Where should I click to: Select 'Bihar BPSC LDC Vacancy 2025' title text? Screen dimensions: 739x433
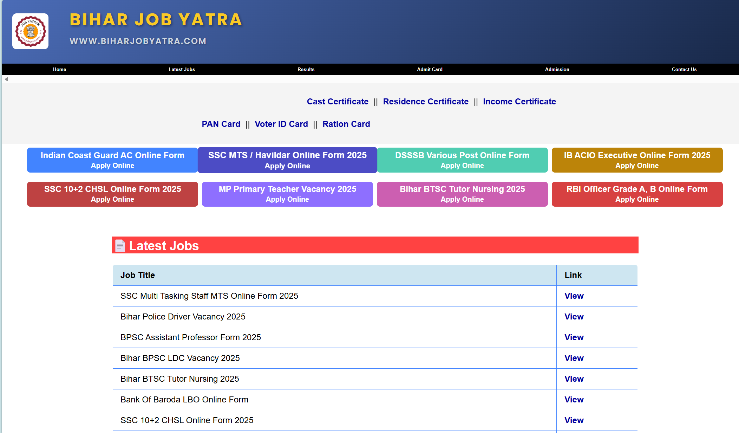click(180, 358)
